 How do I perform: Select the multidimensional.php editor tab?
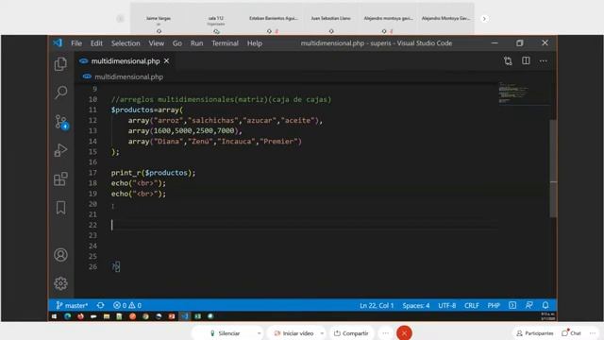click(x=124, y=60)
